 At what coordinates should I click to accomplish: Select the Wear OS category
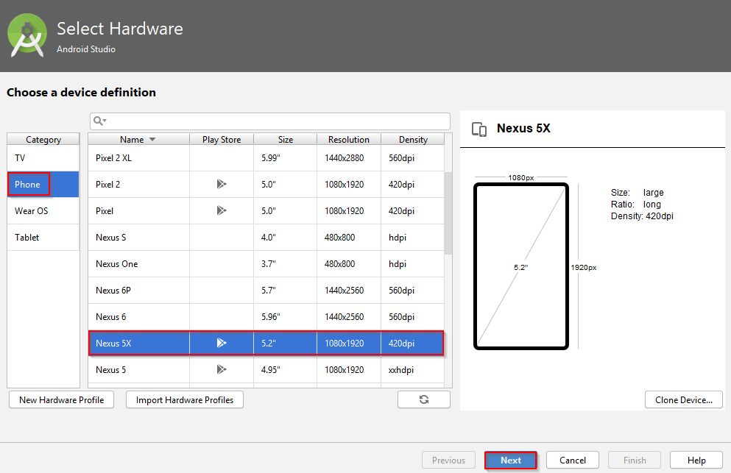[x=43, y=210]
